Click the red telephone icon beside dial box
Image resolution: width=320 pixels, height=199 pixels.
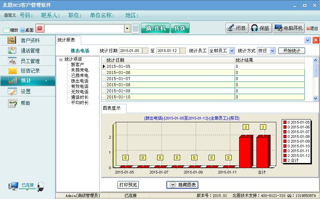click(40, 28)
